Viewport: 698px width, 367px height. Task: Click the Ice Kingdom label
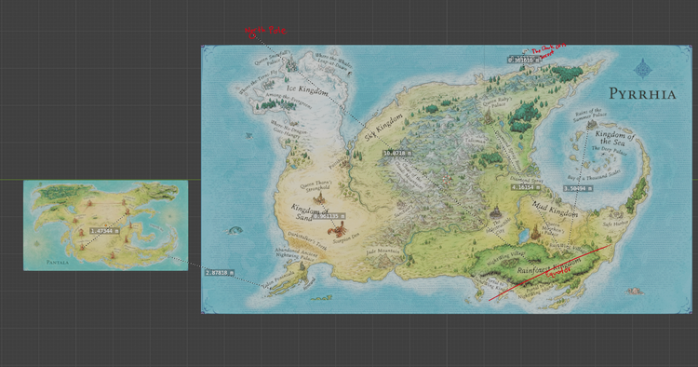[x=308, y=90]
